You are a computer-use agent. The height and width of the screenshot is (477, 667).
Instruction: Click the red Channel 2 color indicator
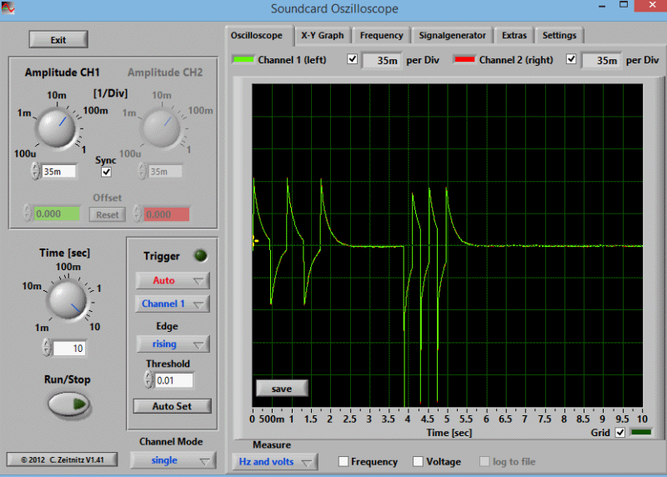coord(464,59)
